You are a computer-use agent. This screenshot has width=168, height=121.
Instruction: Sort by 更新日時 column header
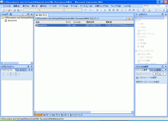click(95, 22)
